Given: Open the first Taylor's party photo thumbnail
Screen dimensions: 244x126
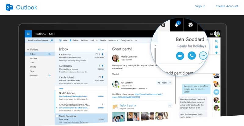Looking at the screenshot, I should click(119, 117).
